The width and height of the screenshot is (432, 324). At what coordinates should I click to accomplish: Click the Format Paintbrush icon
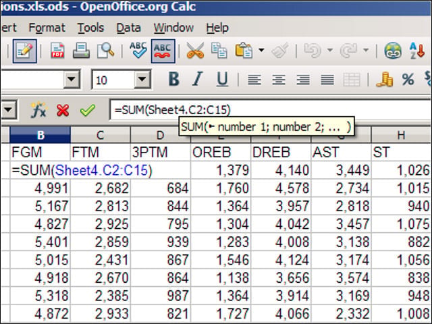pyautogui.click(x=280, y=51)
